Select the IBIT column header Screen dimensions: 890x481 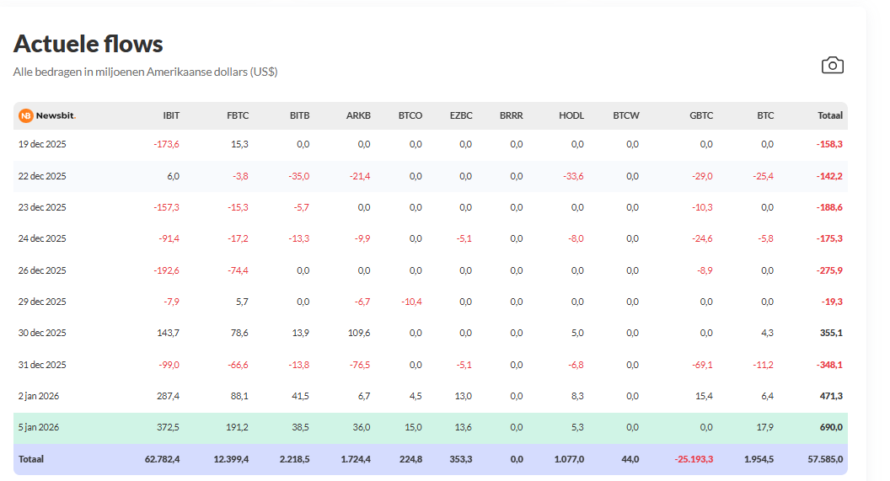tap(171, 115)
